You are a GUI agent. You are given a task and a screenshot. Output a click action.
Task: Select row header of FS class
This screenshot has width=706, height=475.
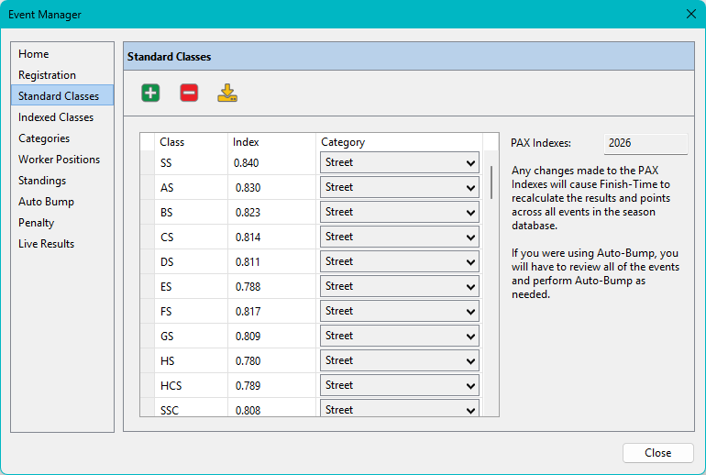pos(148,311)
